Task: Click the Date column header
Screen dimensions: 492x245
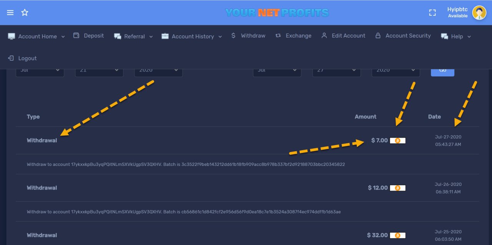Action: point(434,117)
